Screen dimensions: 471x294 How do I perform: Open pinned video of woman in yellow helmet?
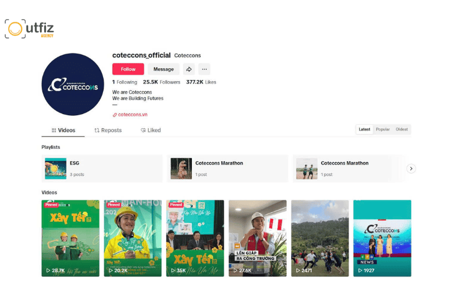133,238
